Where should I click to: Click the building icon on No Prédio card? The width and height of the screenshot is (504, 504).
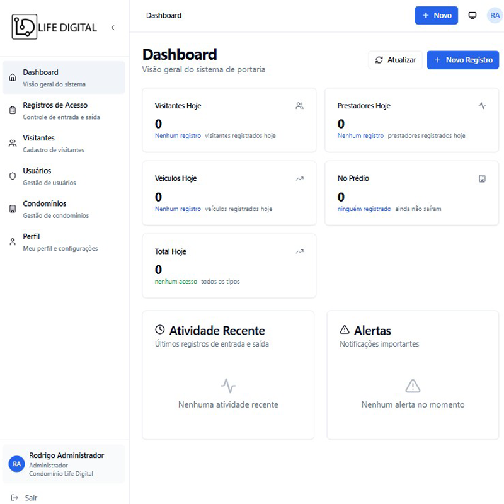[482, 178]
